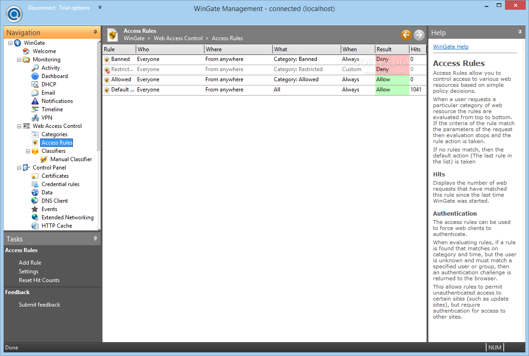Click the Email envelope icon

[35, 93]
